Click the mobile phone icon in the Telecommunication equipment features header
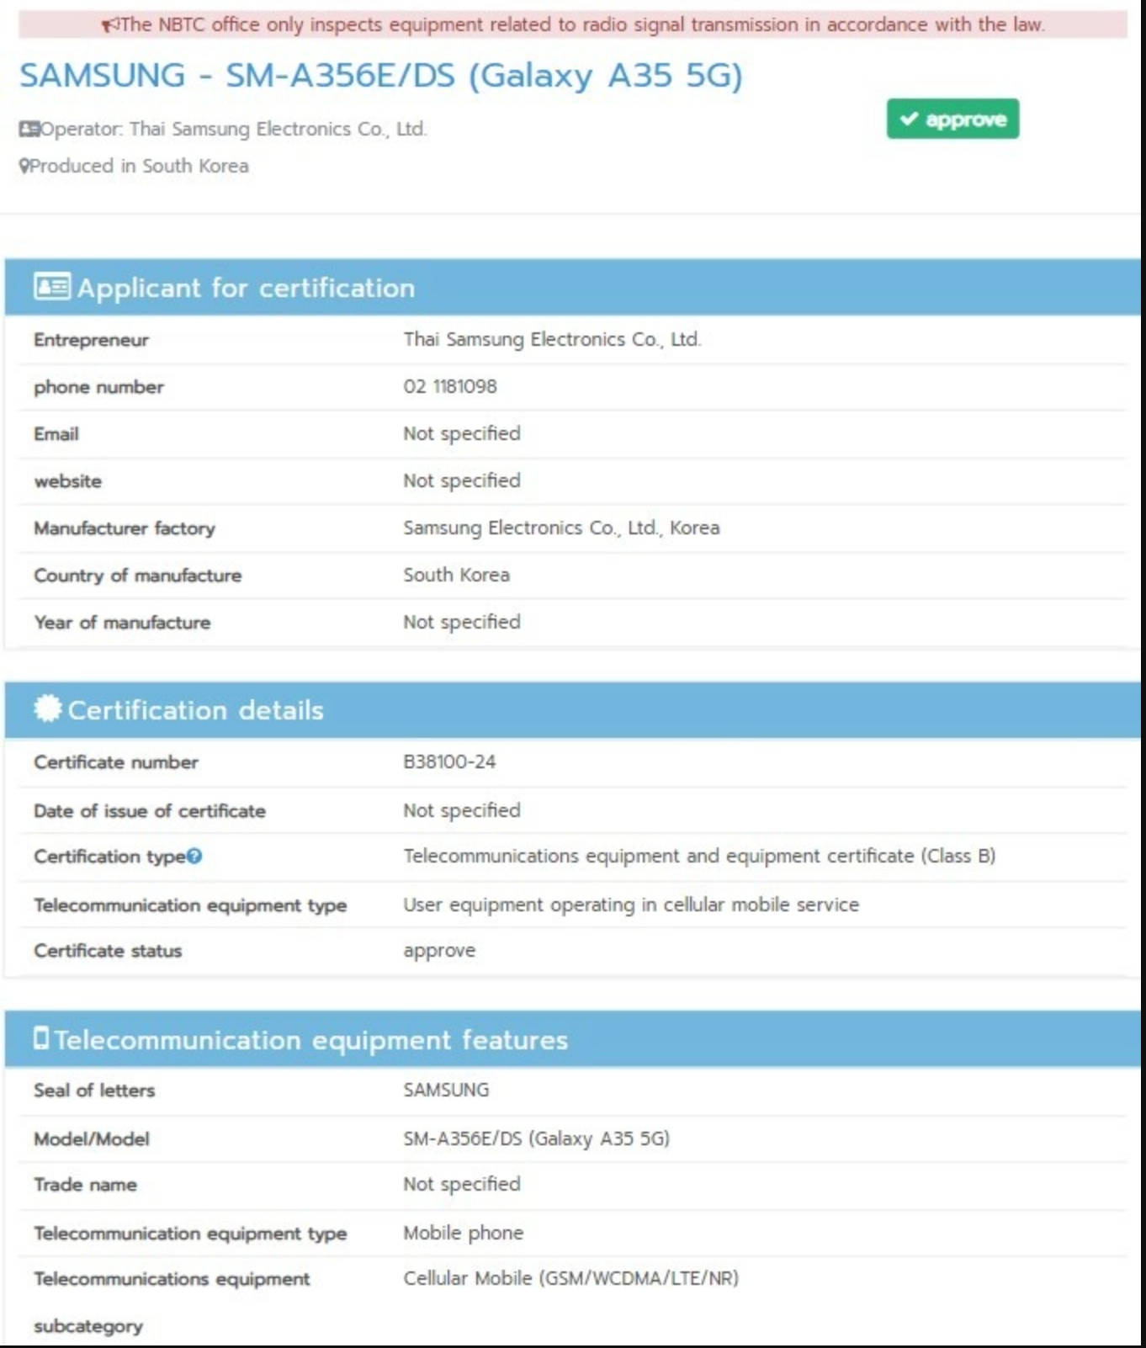Viewport: 1146px width, 1348px height. [x=41, y=1038]
